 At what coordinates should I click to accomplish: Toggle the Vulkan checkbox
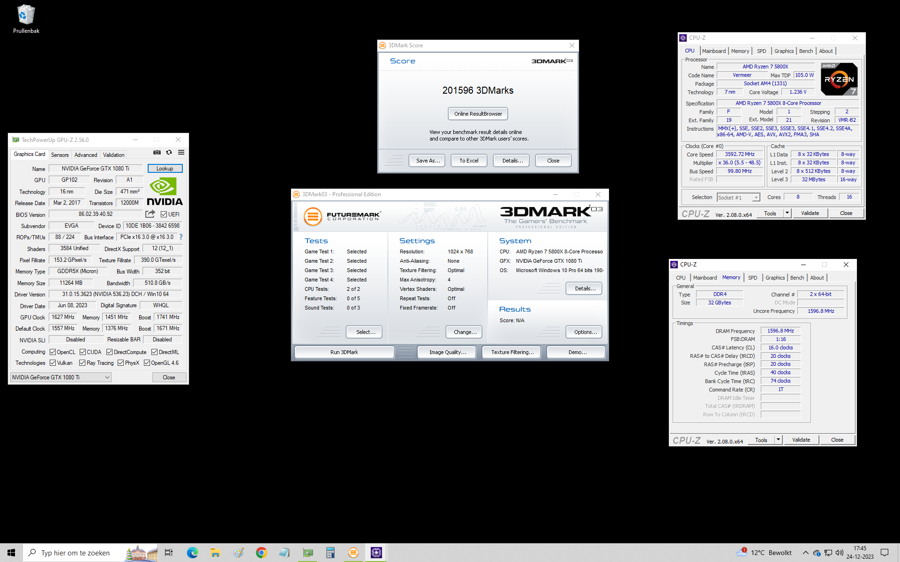[53, 363]
